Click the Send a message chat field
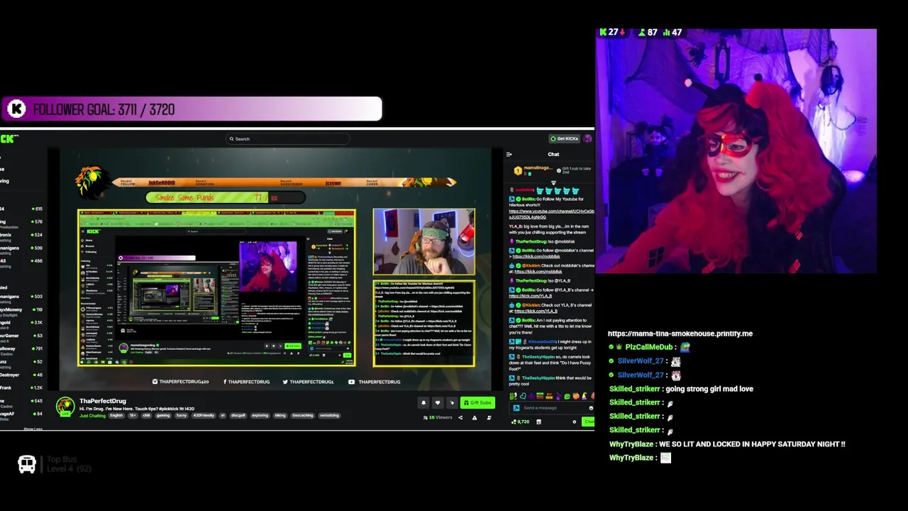Image resolution: width=908 pixels, height=511 pixels. (x=551, y=408)
